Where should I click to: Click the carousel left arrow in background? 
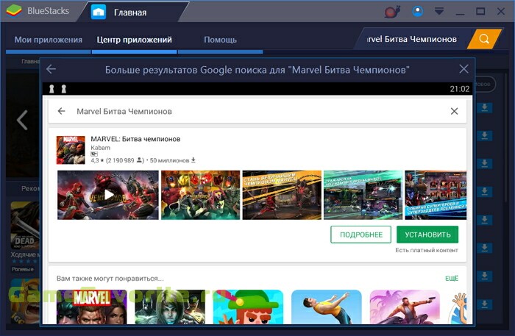click(x=22, y=120)
